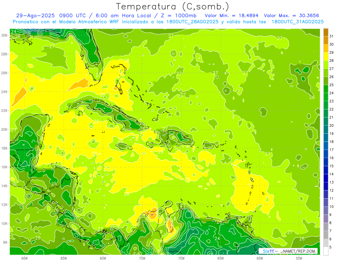Click the longitude label "60W"
Viewport: 339px width, 262px height.
pos(260,258)
